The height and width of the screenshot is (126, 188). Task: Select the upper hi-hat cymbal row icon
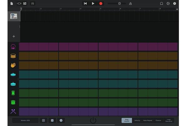click(x=13, y=74)
